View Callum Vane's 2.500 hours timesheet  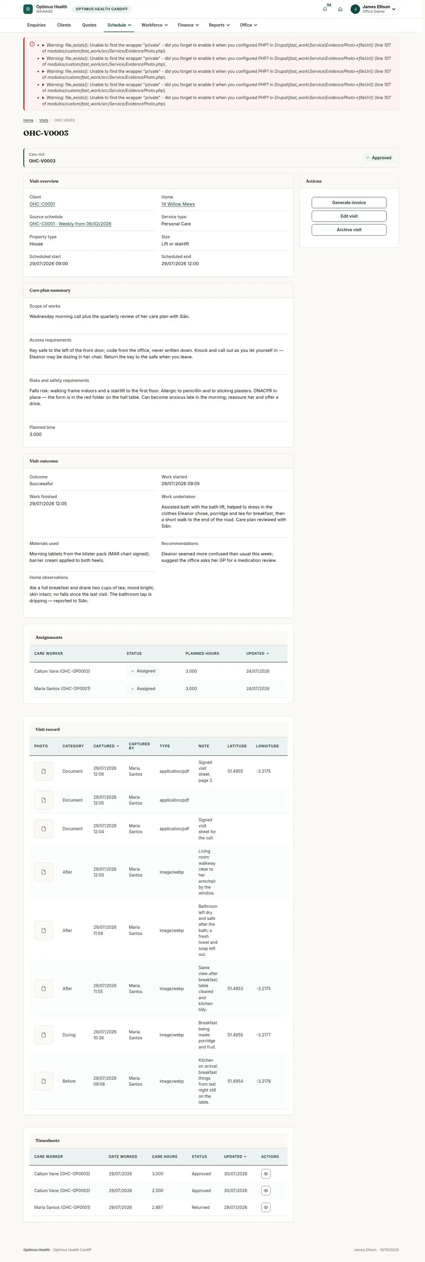(266, 1191)
